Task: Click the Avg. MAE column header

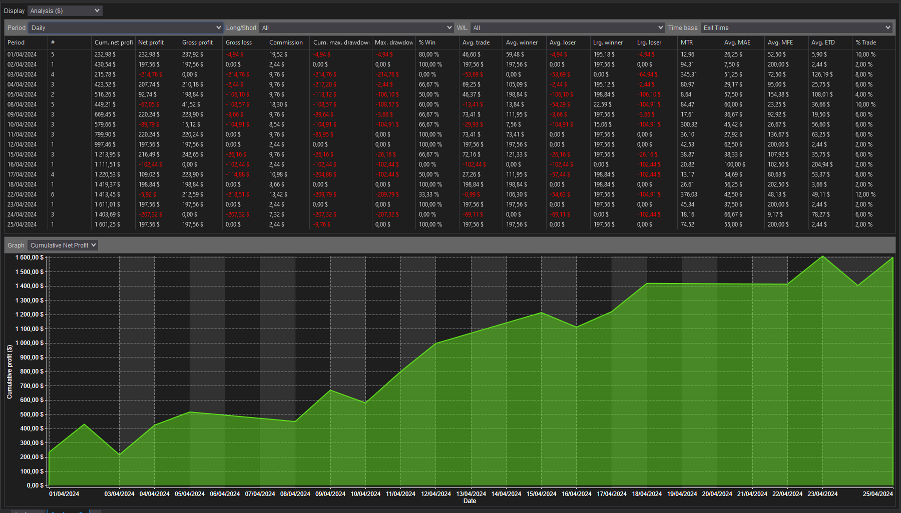Action: click(x=742, y=42)
